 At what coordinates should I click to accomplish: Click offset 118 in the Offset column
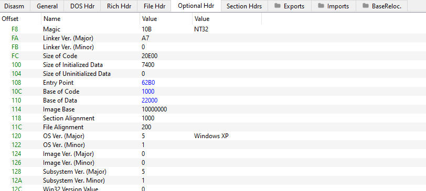click(16, 118)
